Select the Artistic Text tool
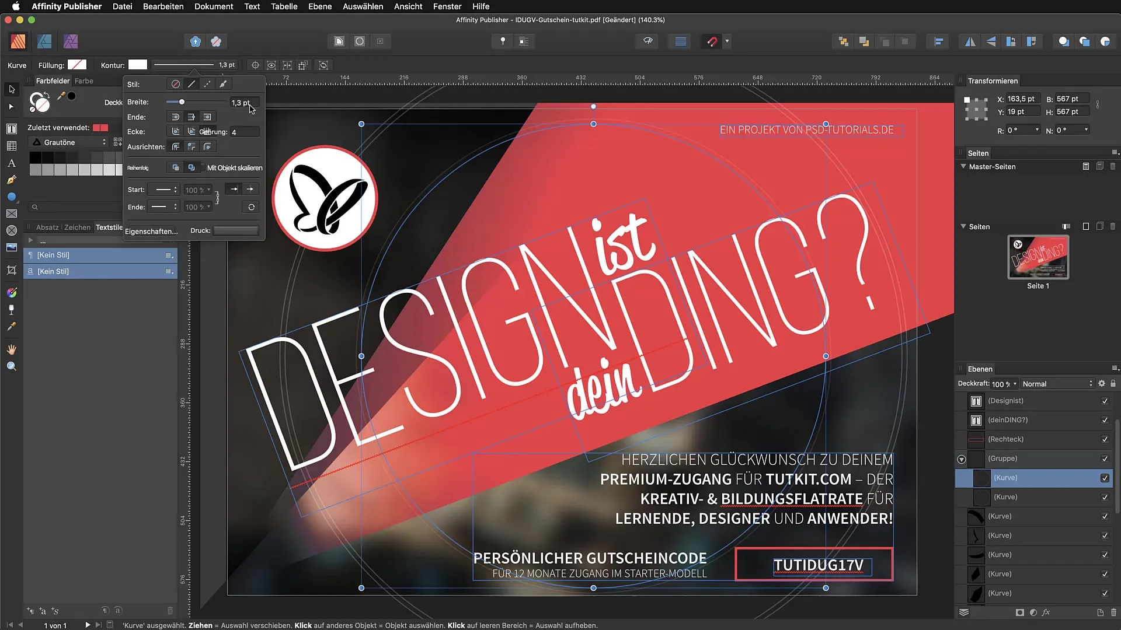 (12, 163)
